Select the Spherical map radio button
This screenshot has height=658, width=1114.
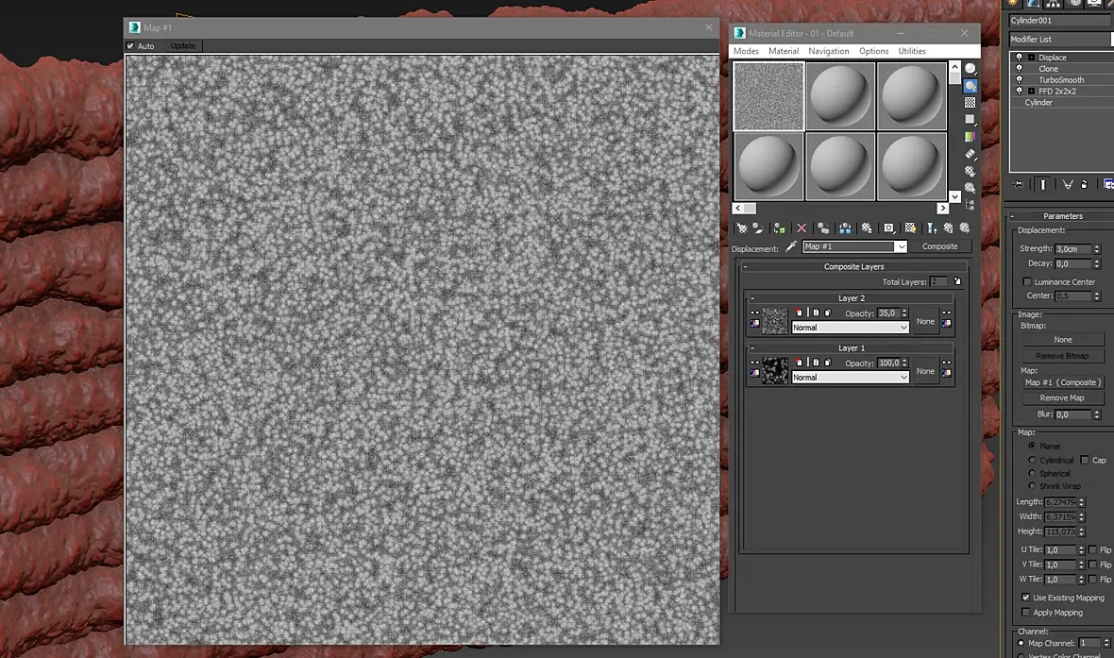[1032, 473]
